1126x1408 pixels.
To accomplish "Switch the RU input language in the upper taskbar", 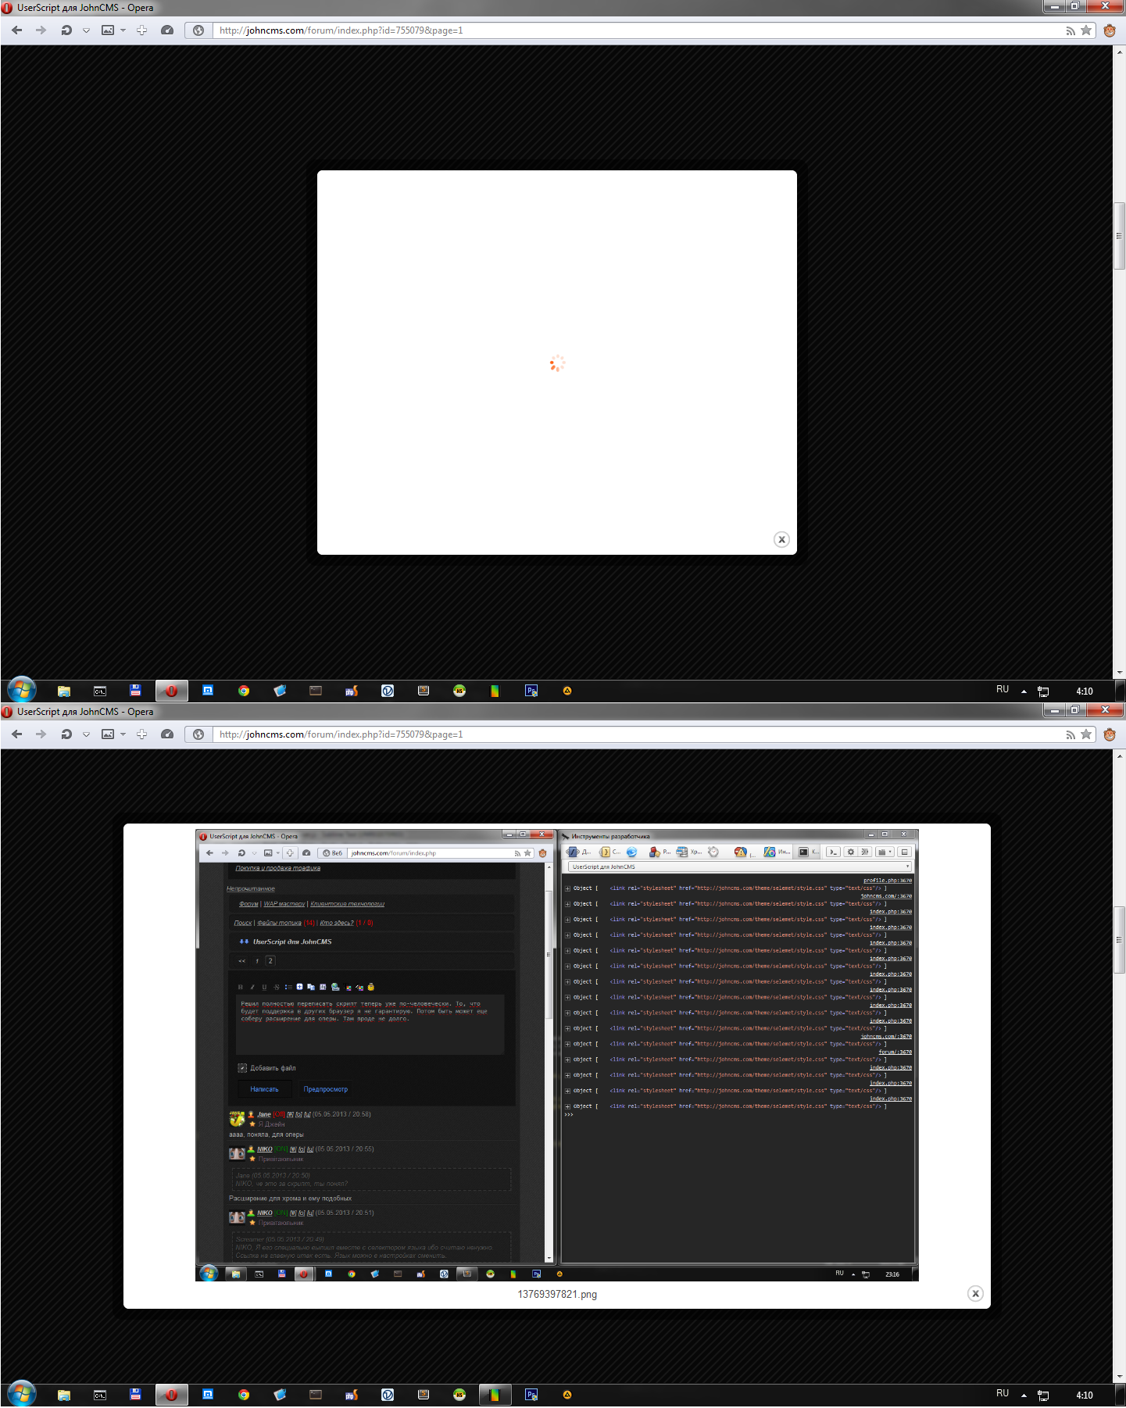I will click(1003, 690).
